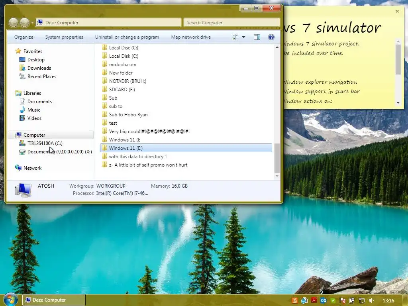Viewport: 408px width, 306px height.
Task: Click the Outlook tray icon
Action: pyautogui.click(x=324, y=300)
